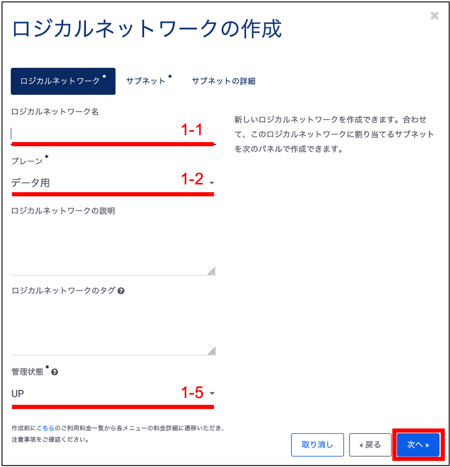The image size is (450, 467).
Task: Click the caret arrow of 管理状態 dropdown
Action: 212,393
